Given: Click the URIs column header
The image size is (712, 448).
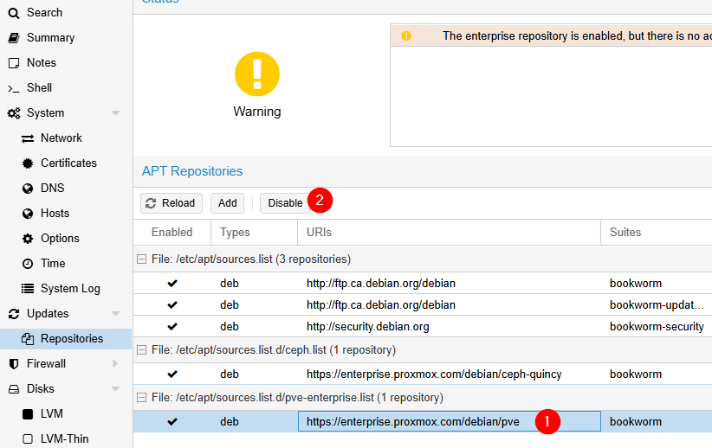Looking at the screenshot, I should [x=319, y=233].
